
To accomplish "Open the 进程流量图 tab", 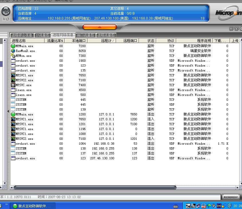I will tap(106, 35).
